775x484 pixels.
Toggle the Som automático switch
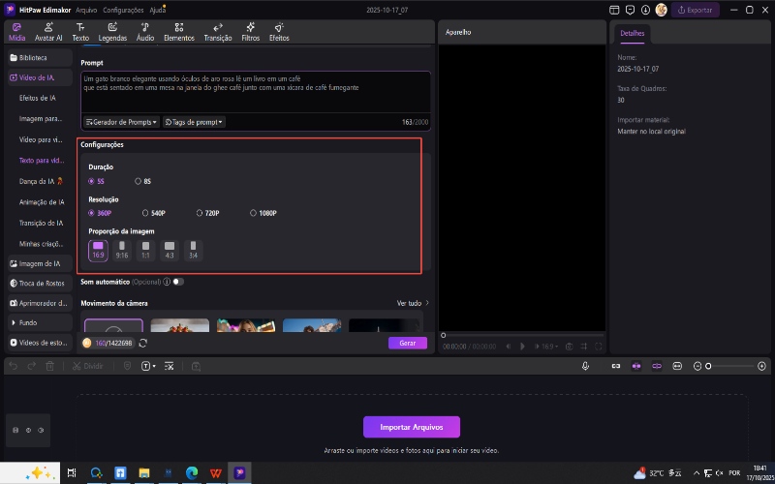tap(178, 282)
